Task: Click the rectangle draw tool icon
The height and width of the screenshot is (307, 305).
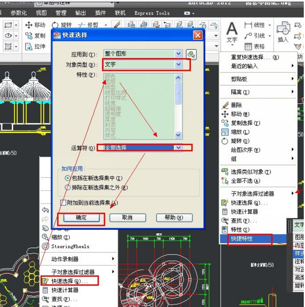Action: pyautogui.click(x=8, y=25)
